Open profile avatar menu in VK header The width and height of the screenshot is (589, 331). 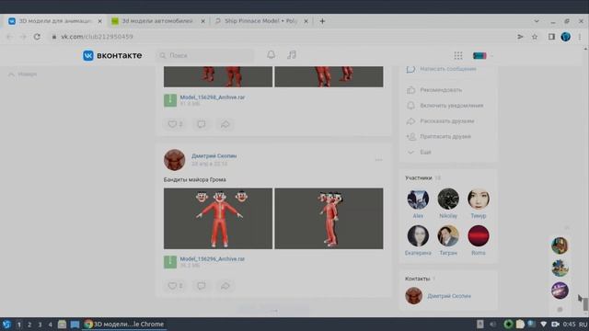point(482,56)
